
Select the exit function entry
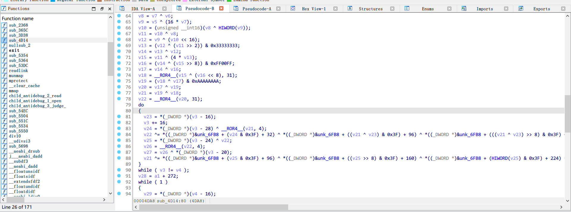(x=14, y=50)
